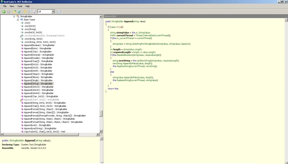
Task: Collapse the StringBuilder tree node
Action: pos(14,16)
